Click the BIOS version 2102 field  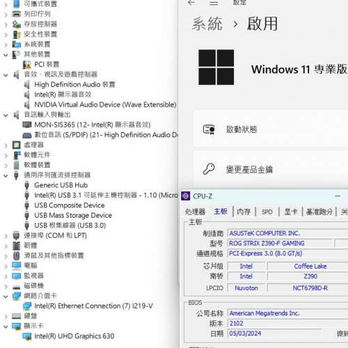(287, 323)
